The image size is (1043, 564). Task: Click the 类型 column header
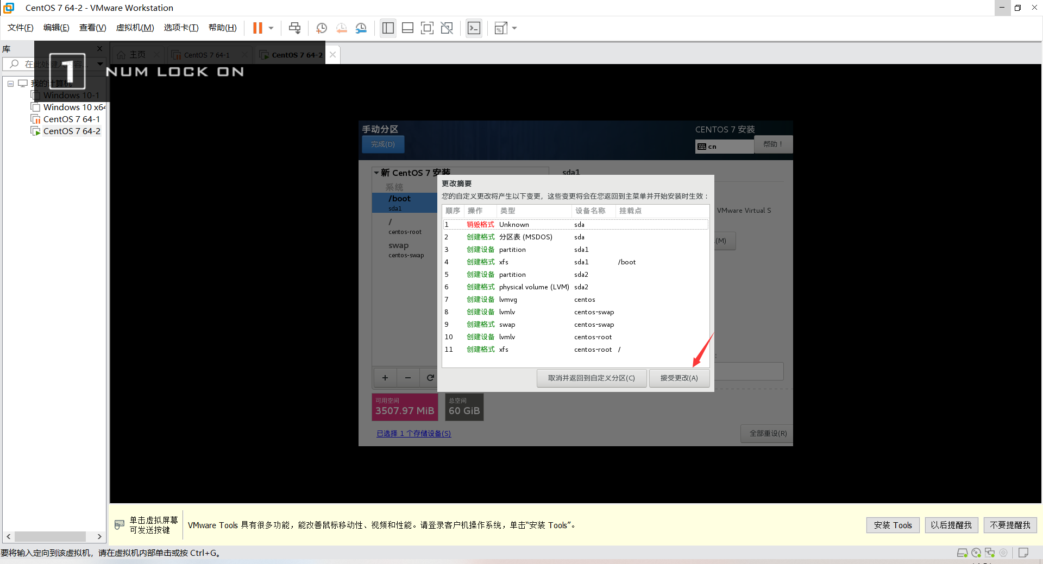pos(534,211)
